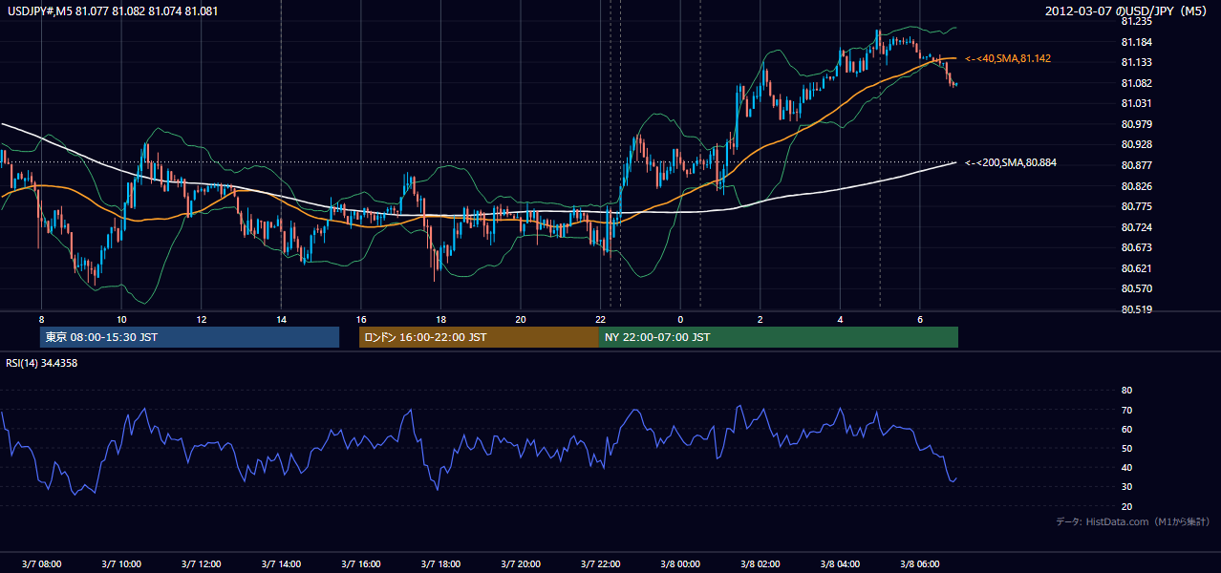
Task: Click price axis value 81.133
Action: 1136,62
